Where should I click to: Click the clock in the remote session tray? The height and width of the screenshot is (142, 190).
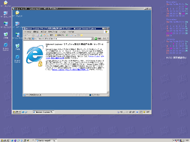coord(148,112)
